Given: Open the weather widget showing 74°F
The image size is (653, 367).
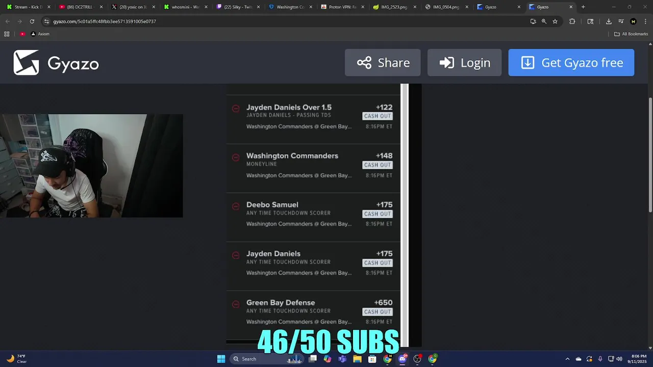Looking at the screenshot, I should coord(16,359).
